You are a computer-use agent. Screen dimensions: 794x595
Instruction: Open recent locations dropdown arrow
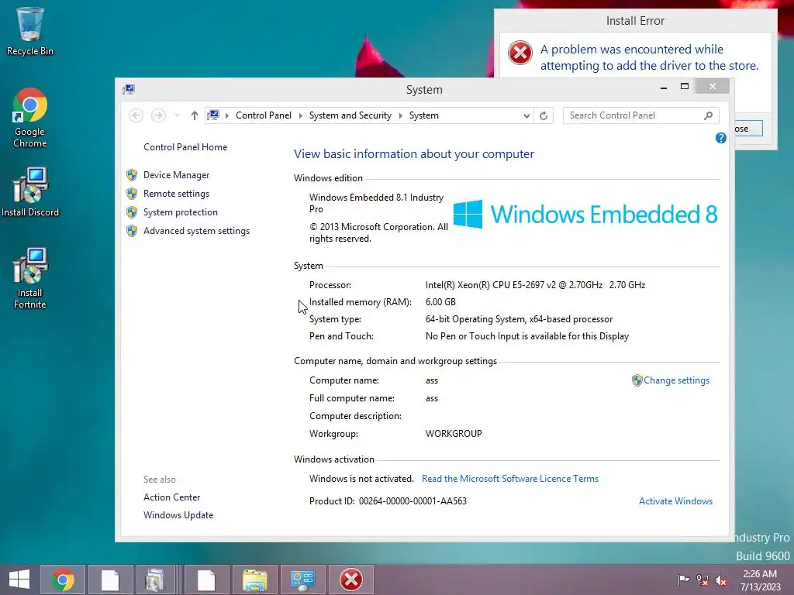point(177,115)
